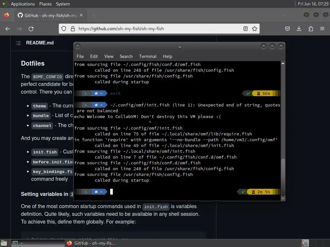Click the show desktop icon in taskbar

tap(4, 243)
